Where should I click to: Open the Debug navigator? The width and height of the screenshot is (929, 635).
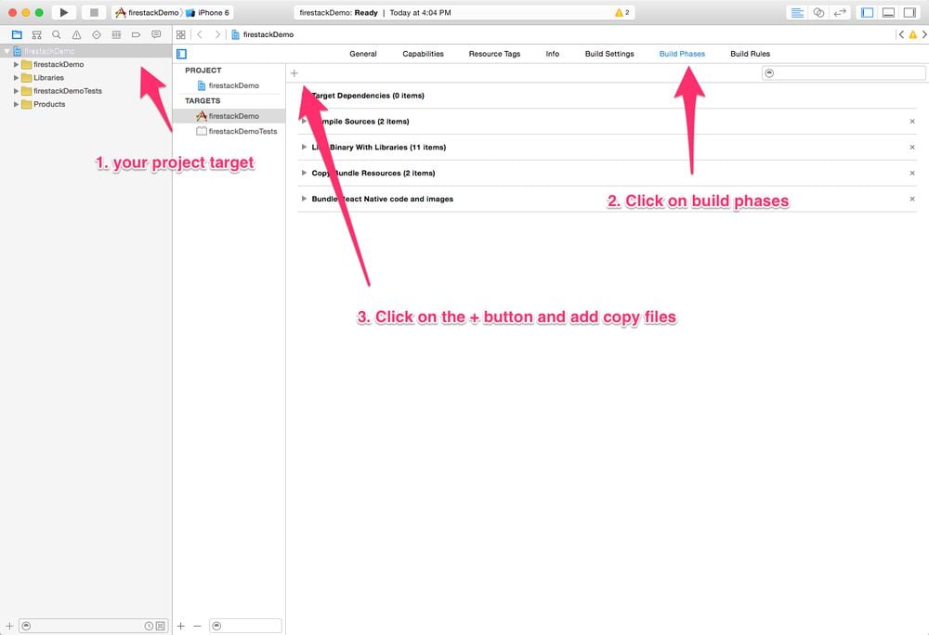pos(116,35)
